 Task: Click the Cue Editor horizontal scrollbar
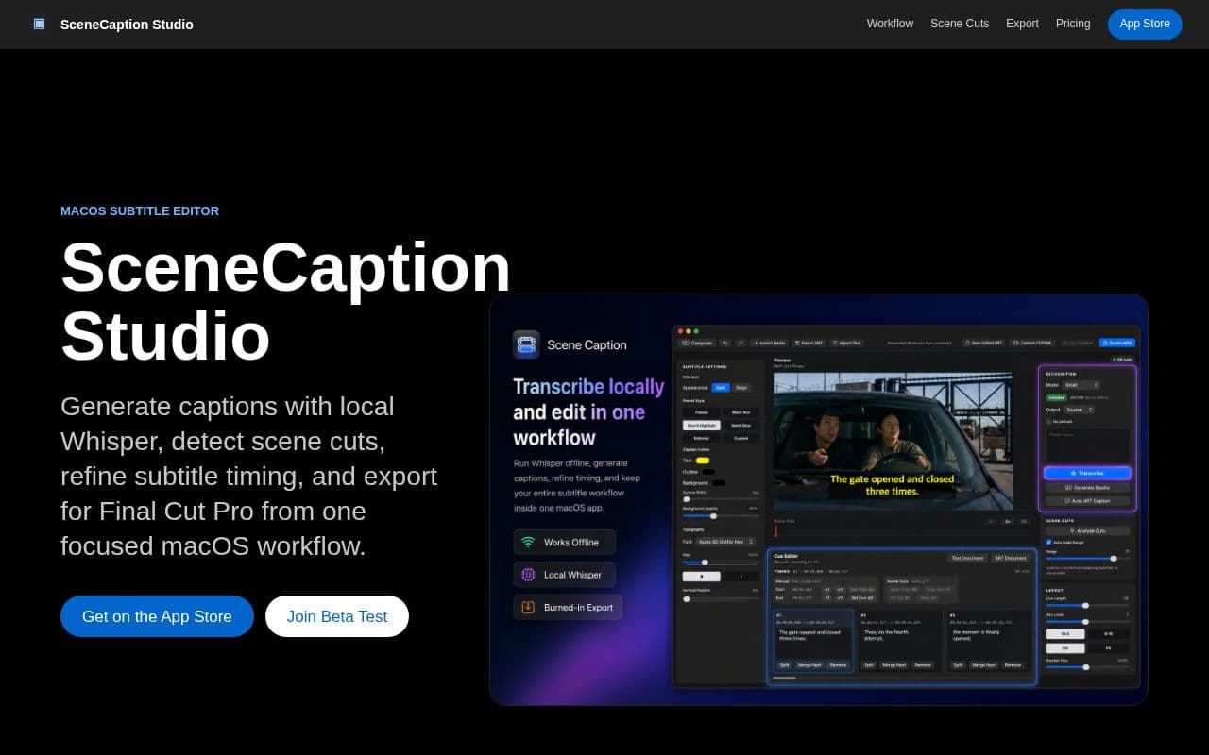pos(784,678)
